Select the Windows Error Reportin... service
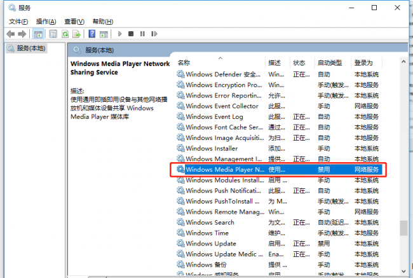Viewport: 413px width, 278px height. (x=279, y=95)
